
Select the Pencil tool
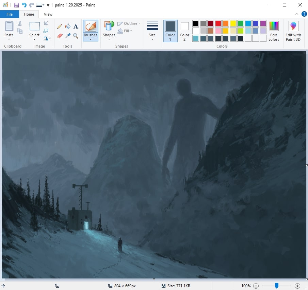point(60,26)
